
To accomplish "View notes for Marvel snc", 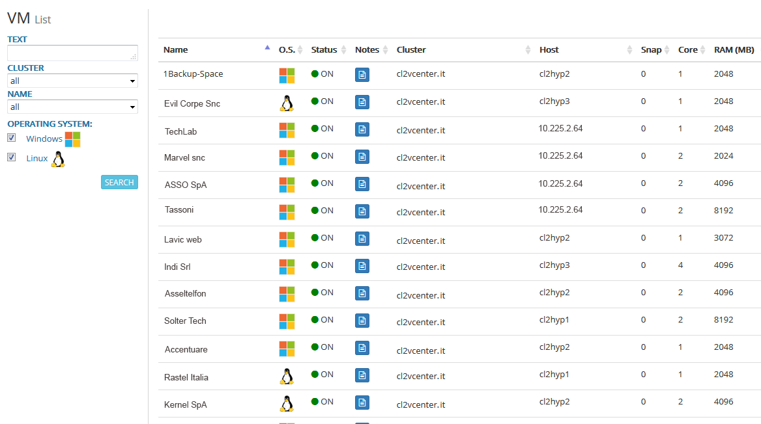I will [x=362, y=157].
